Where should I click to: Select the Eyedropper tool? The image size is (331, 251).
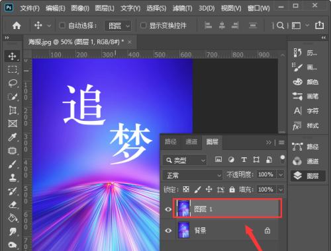[x=13, y=137]
